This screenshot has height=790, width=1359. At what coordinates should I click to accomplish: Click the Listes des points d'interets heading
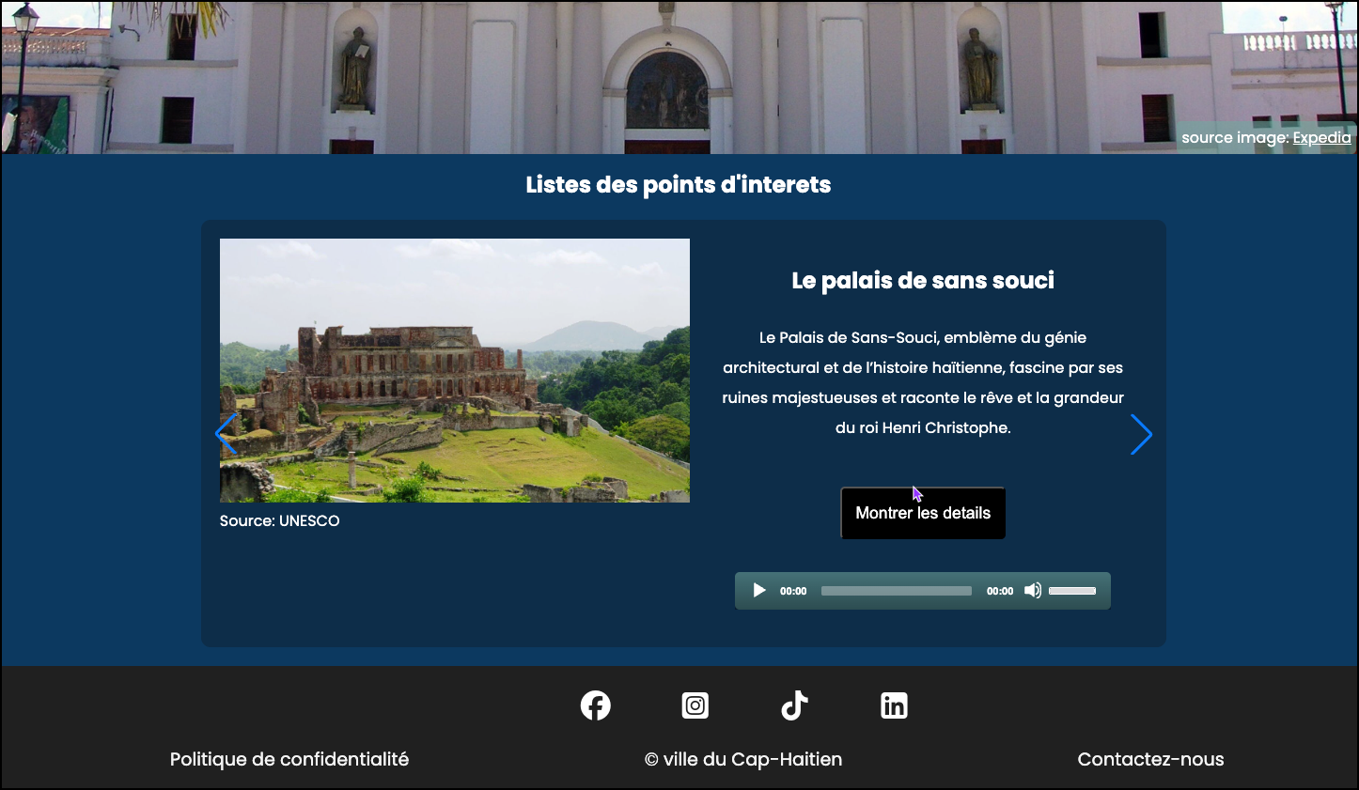[x=679, y=185]
